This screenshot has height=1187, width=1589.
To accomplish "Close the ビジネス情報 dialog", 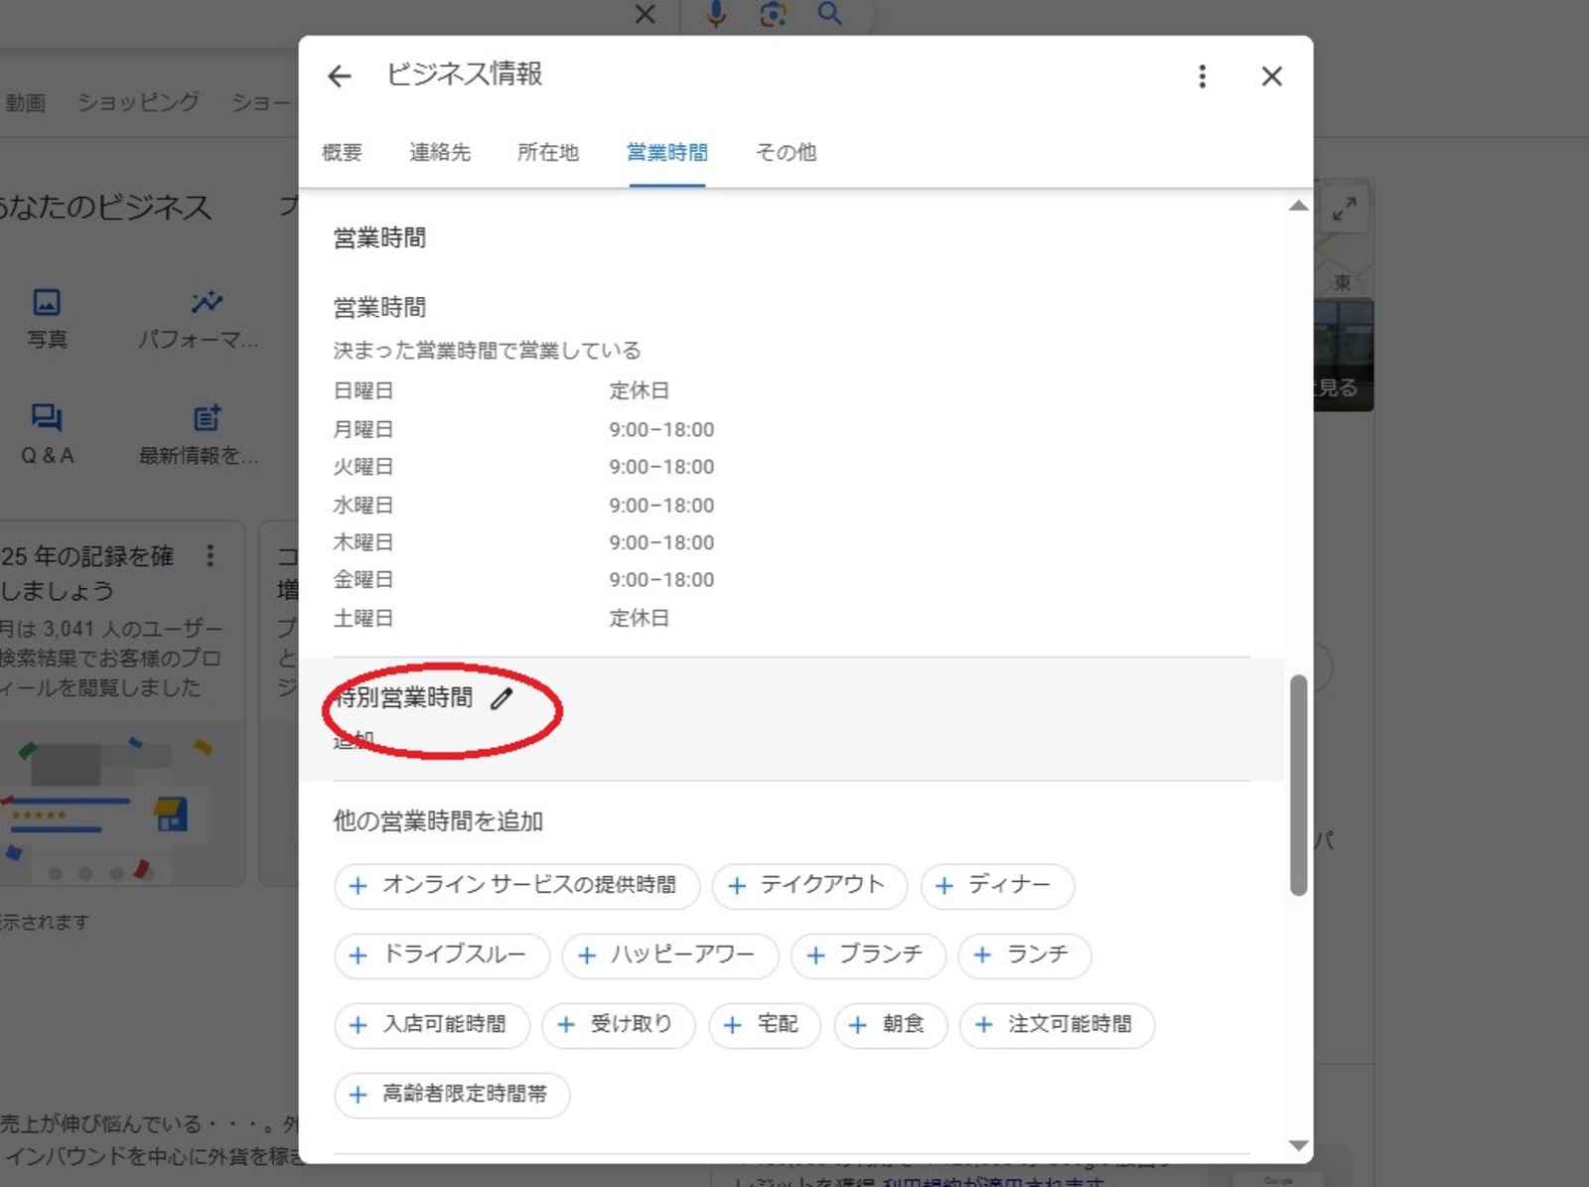I will tap(1271, 76).
